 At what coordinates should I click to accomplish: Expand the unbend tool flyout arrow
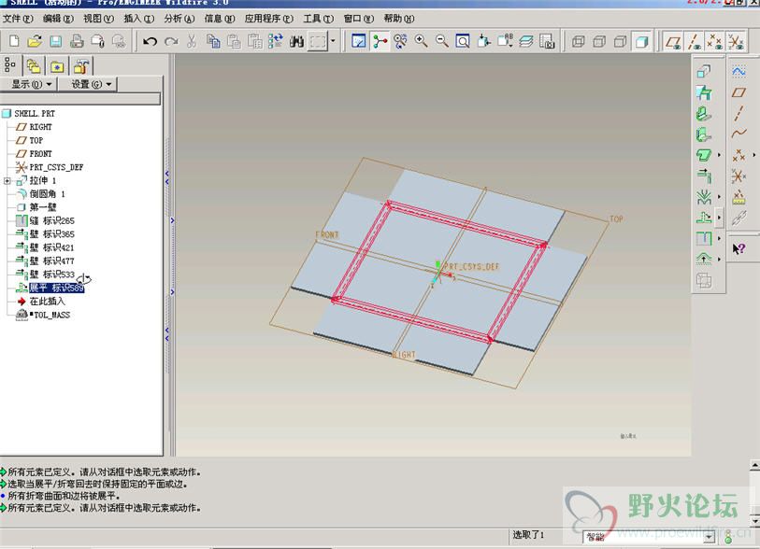pos(719,218)
